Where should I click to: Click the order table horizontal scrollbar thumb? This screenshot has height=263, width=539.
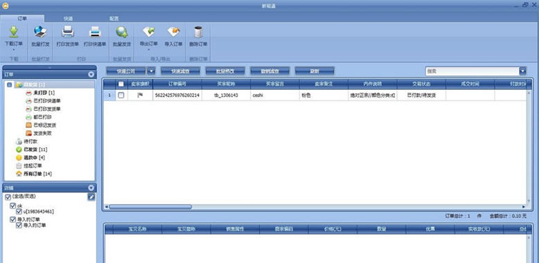click(150, 207)
